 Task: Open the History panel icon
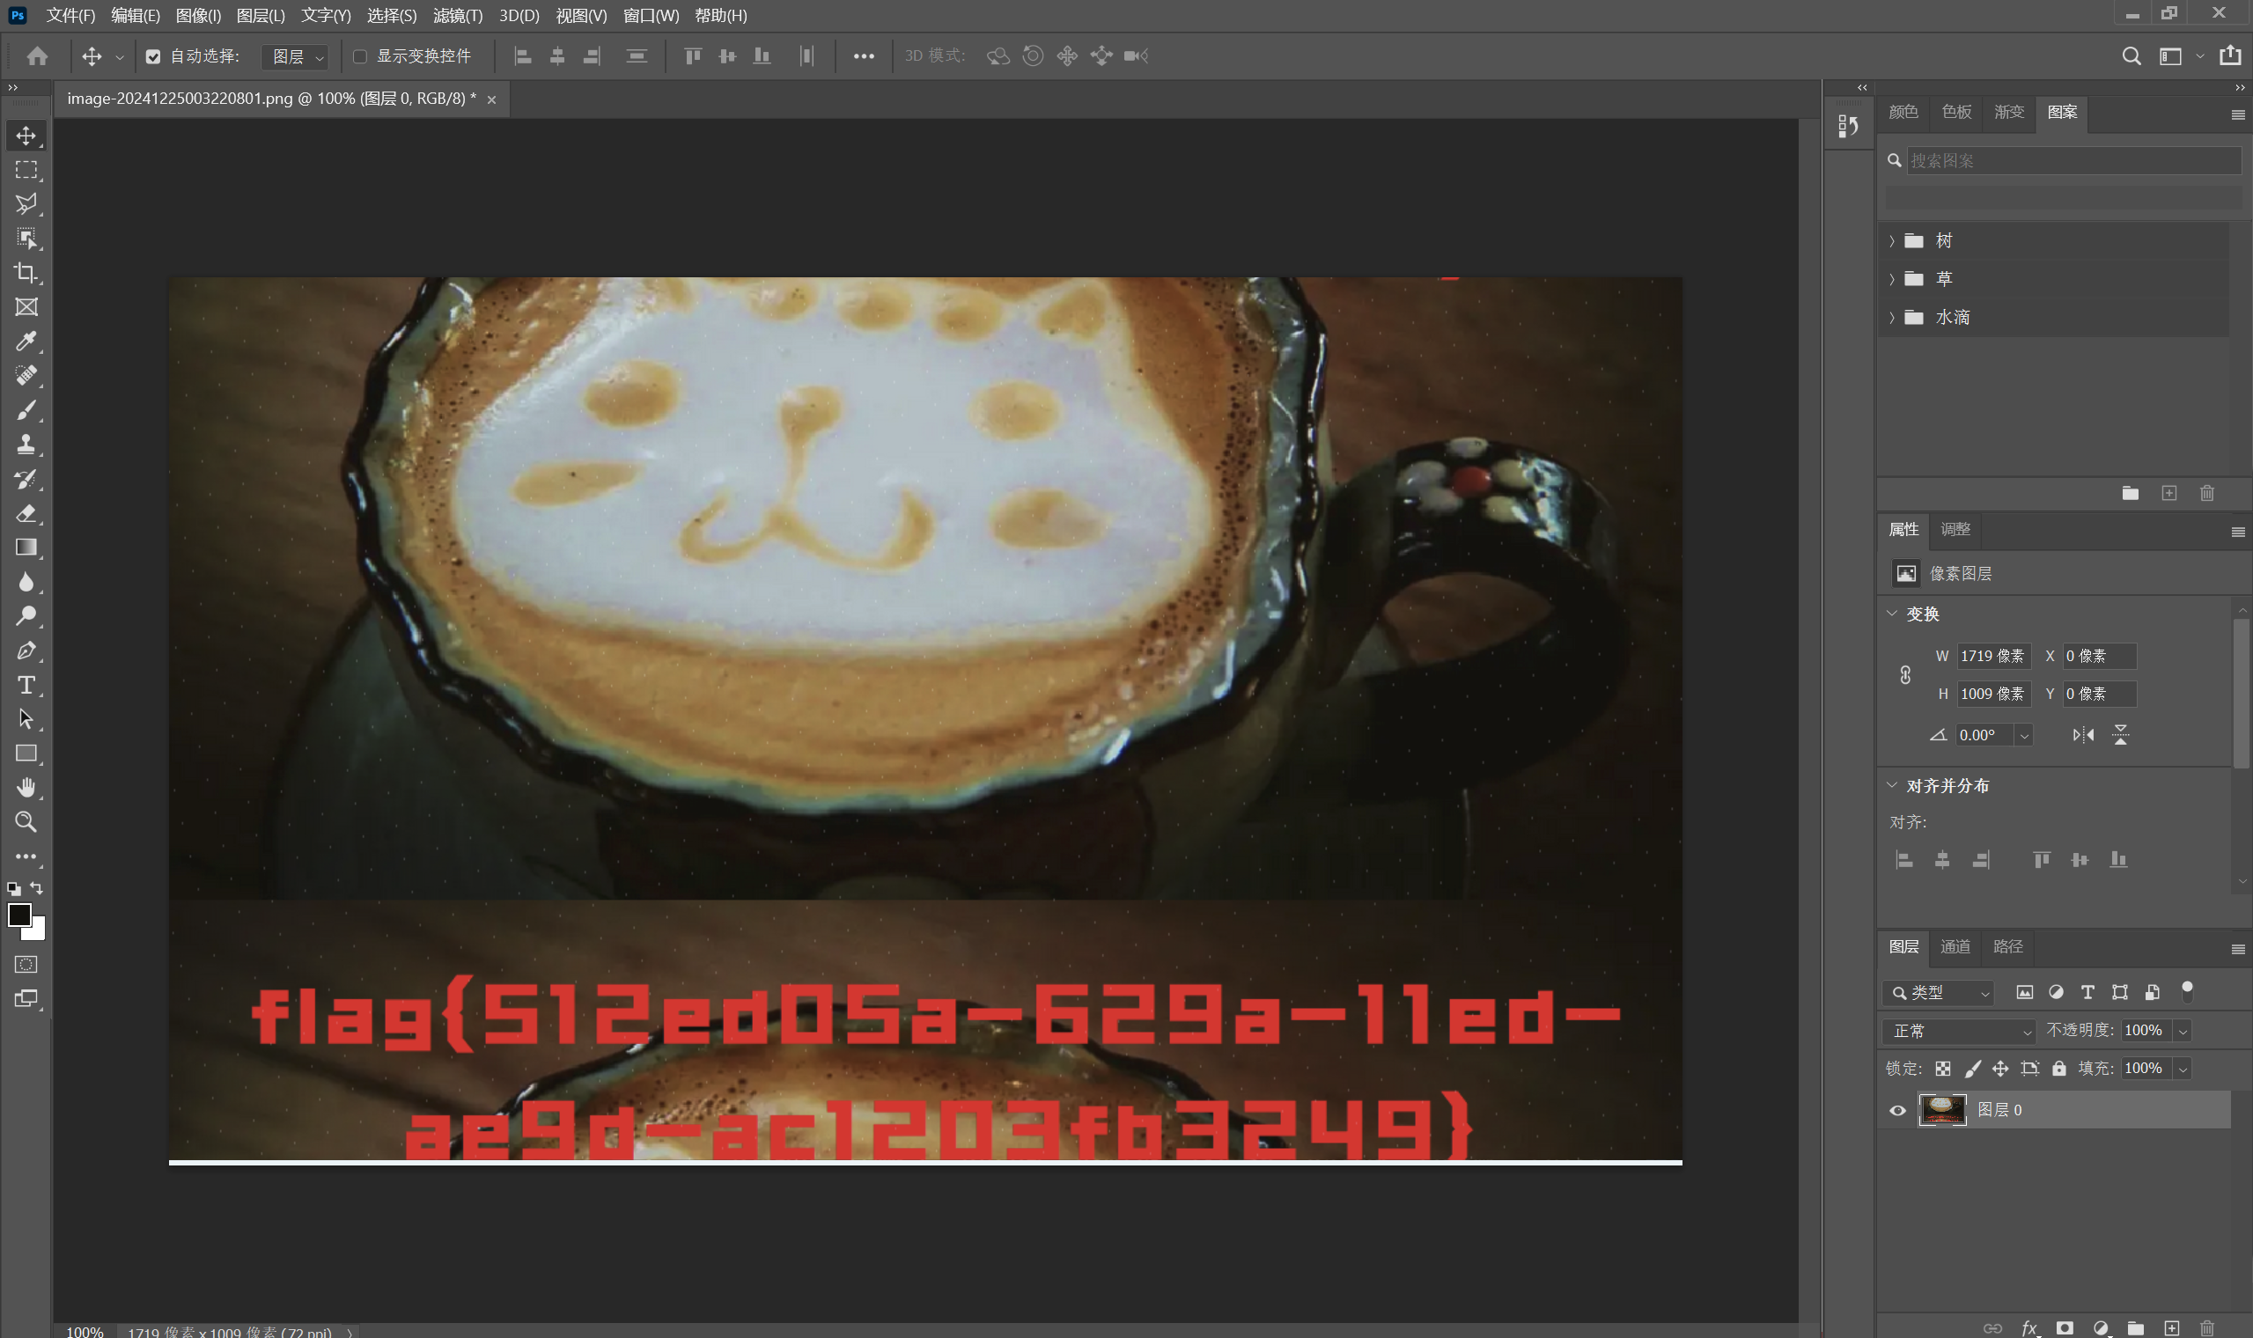pos(1848,126)
